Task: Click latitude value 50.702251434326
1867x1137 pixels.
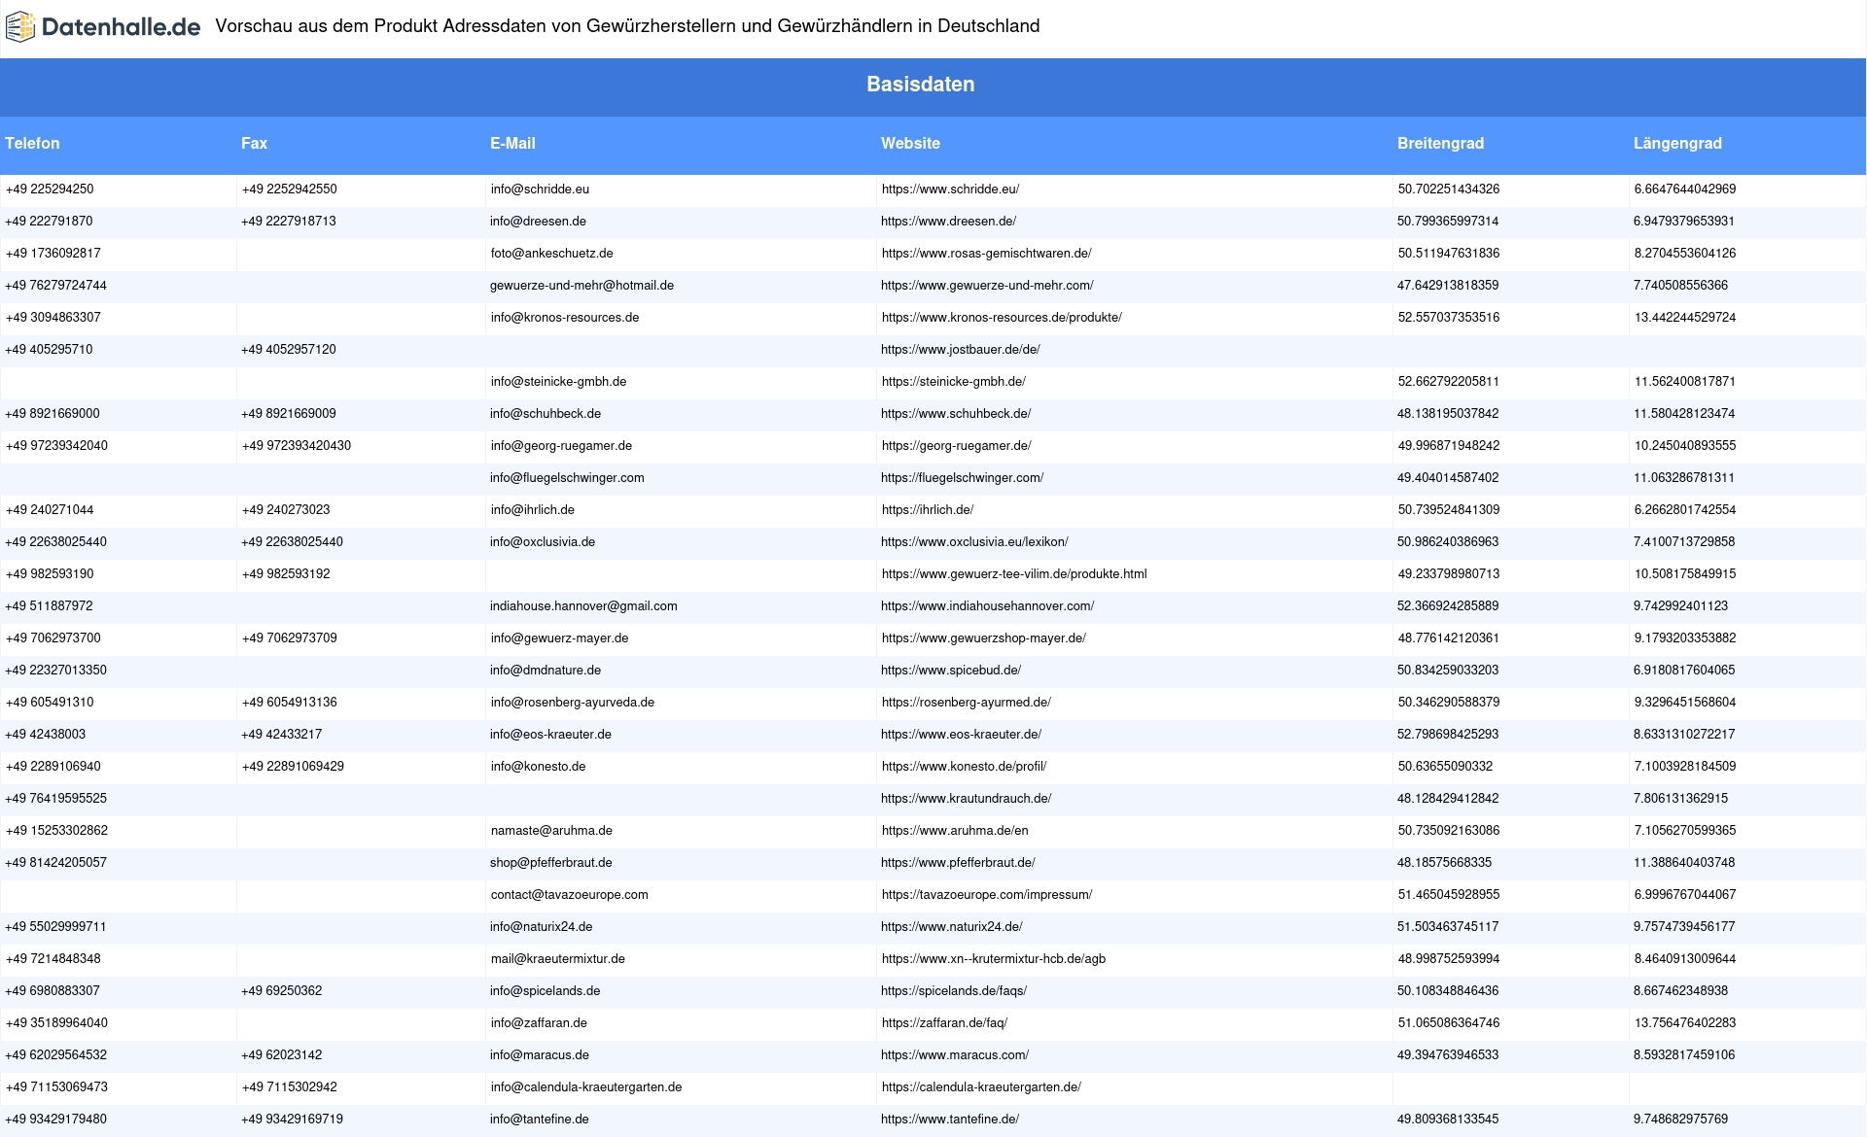Action: [1449, 189]
